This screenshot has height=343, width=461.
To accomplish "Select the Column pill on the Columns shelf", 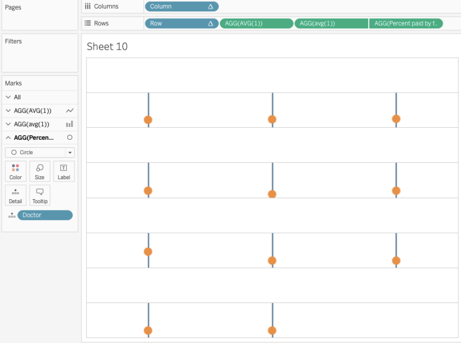I will (181, 6).
